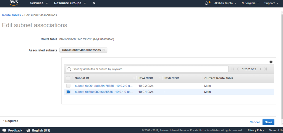Image resolution: width=283 pixels, height=133 pixels.
Task: Open the Support dropdown menu
Action: [272, 3]
